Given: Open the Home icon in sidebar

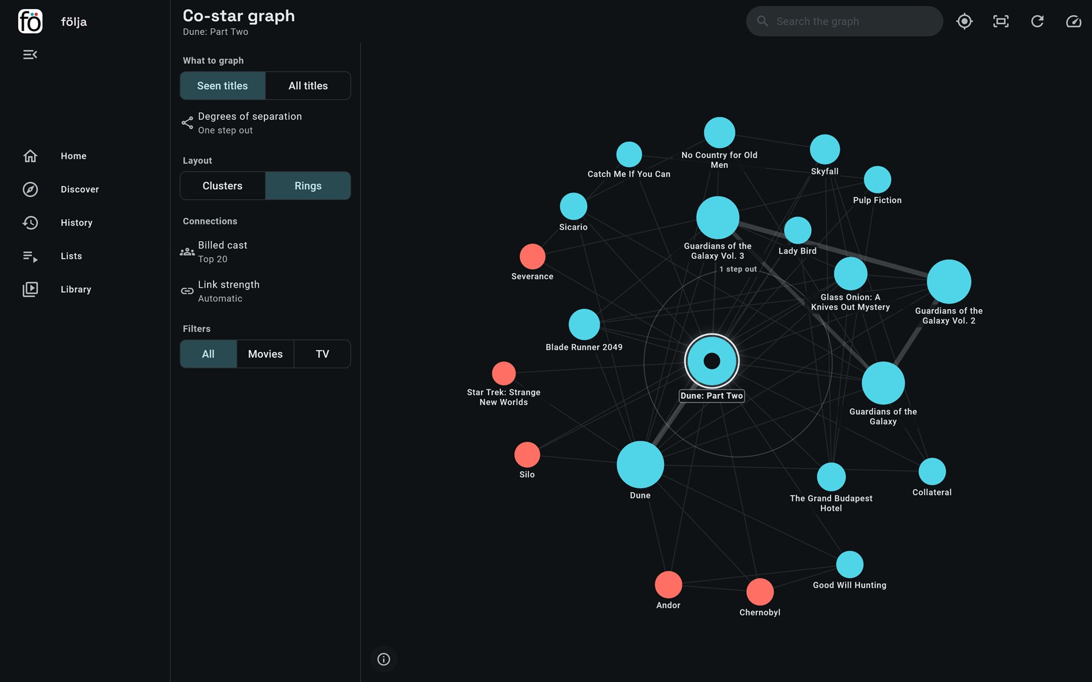Looking at the screenshot, I should [30, 156].
